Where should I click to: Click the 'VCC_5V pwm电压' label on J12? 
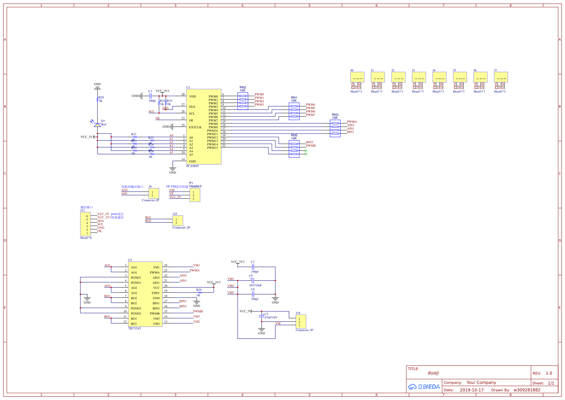pyautogui.click(x=110, y=214)
